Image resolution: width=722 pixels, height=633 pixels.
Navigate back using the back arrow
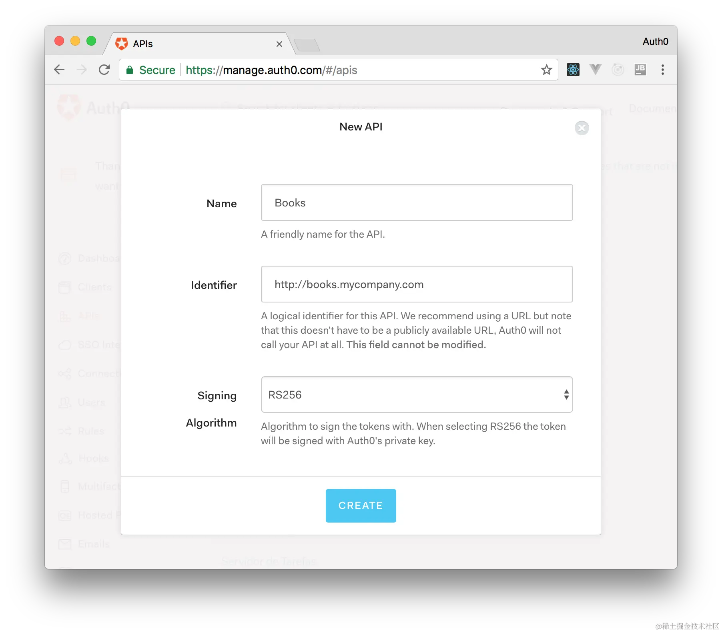[59, 70]
